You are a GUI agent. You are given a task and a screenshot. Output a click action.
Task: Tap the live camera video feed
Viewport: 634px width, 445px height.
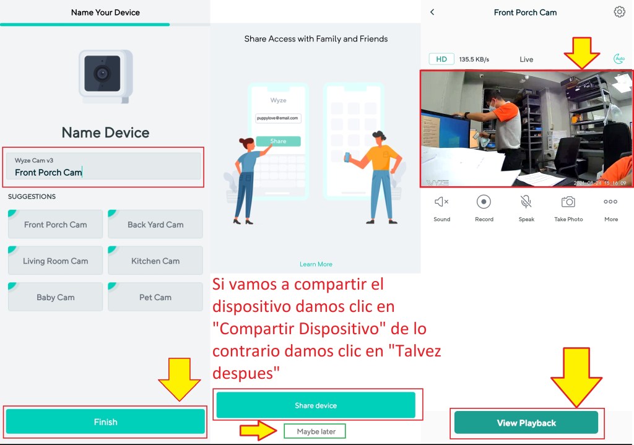point(526,128)
